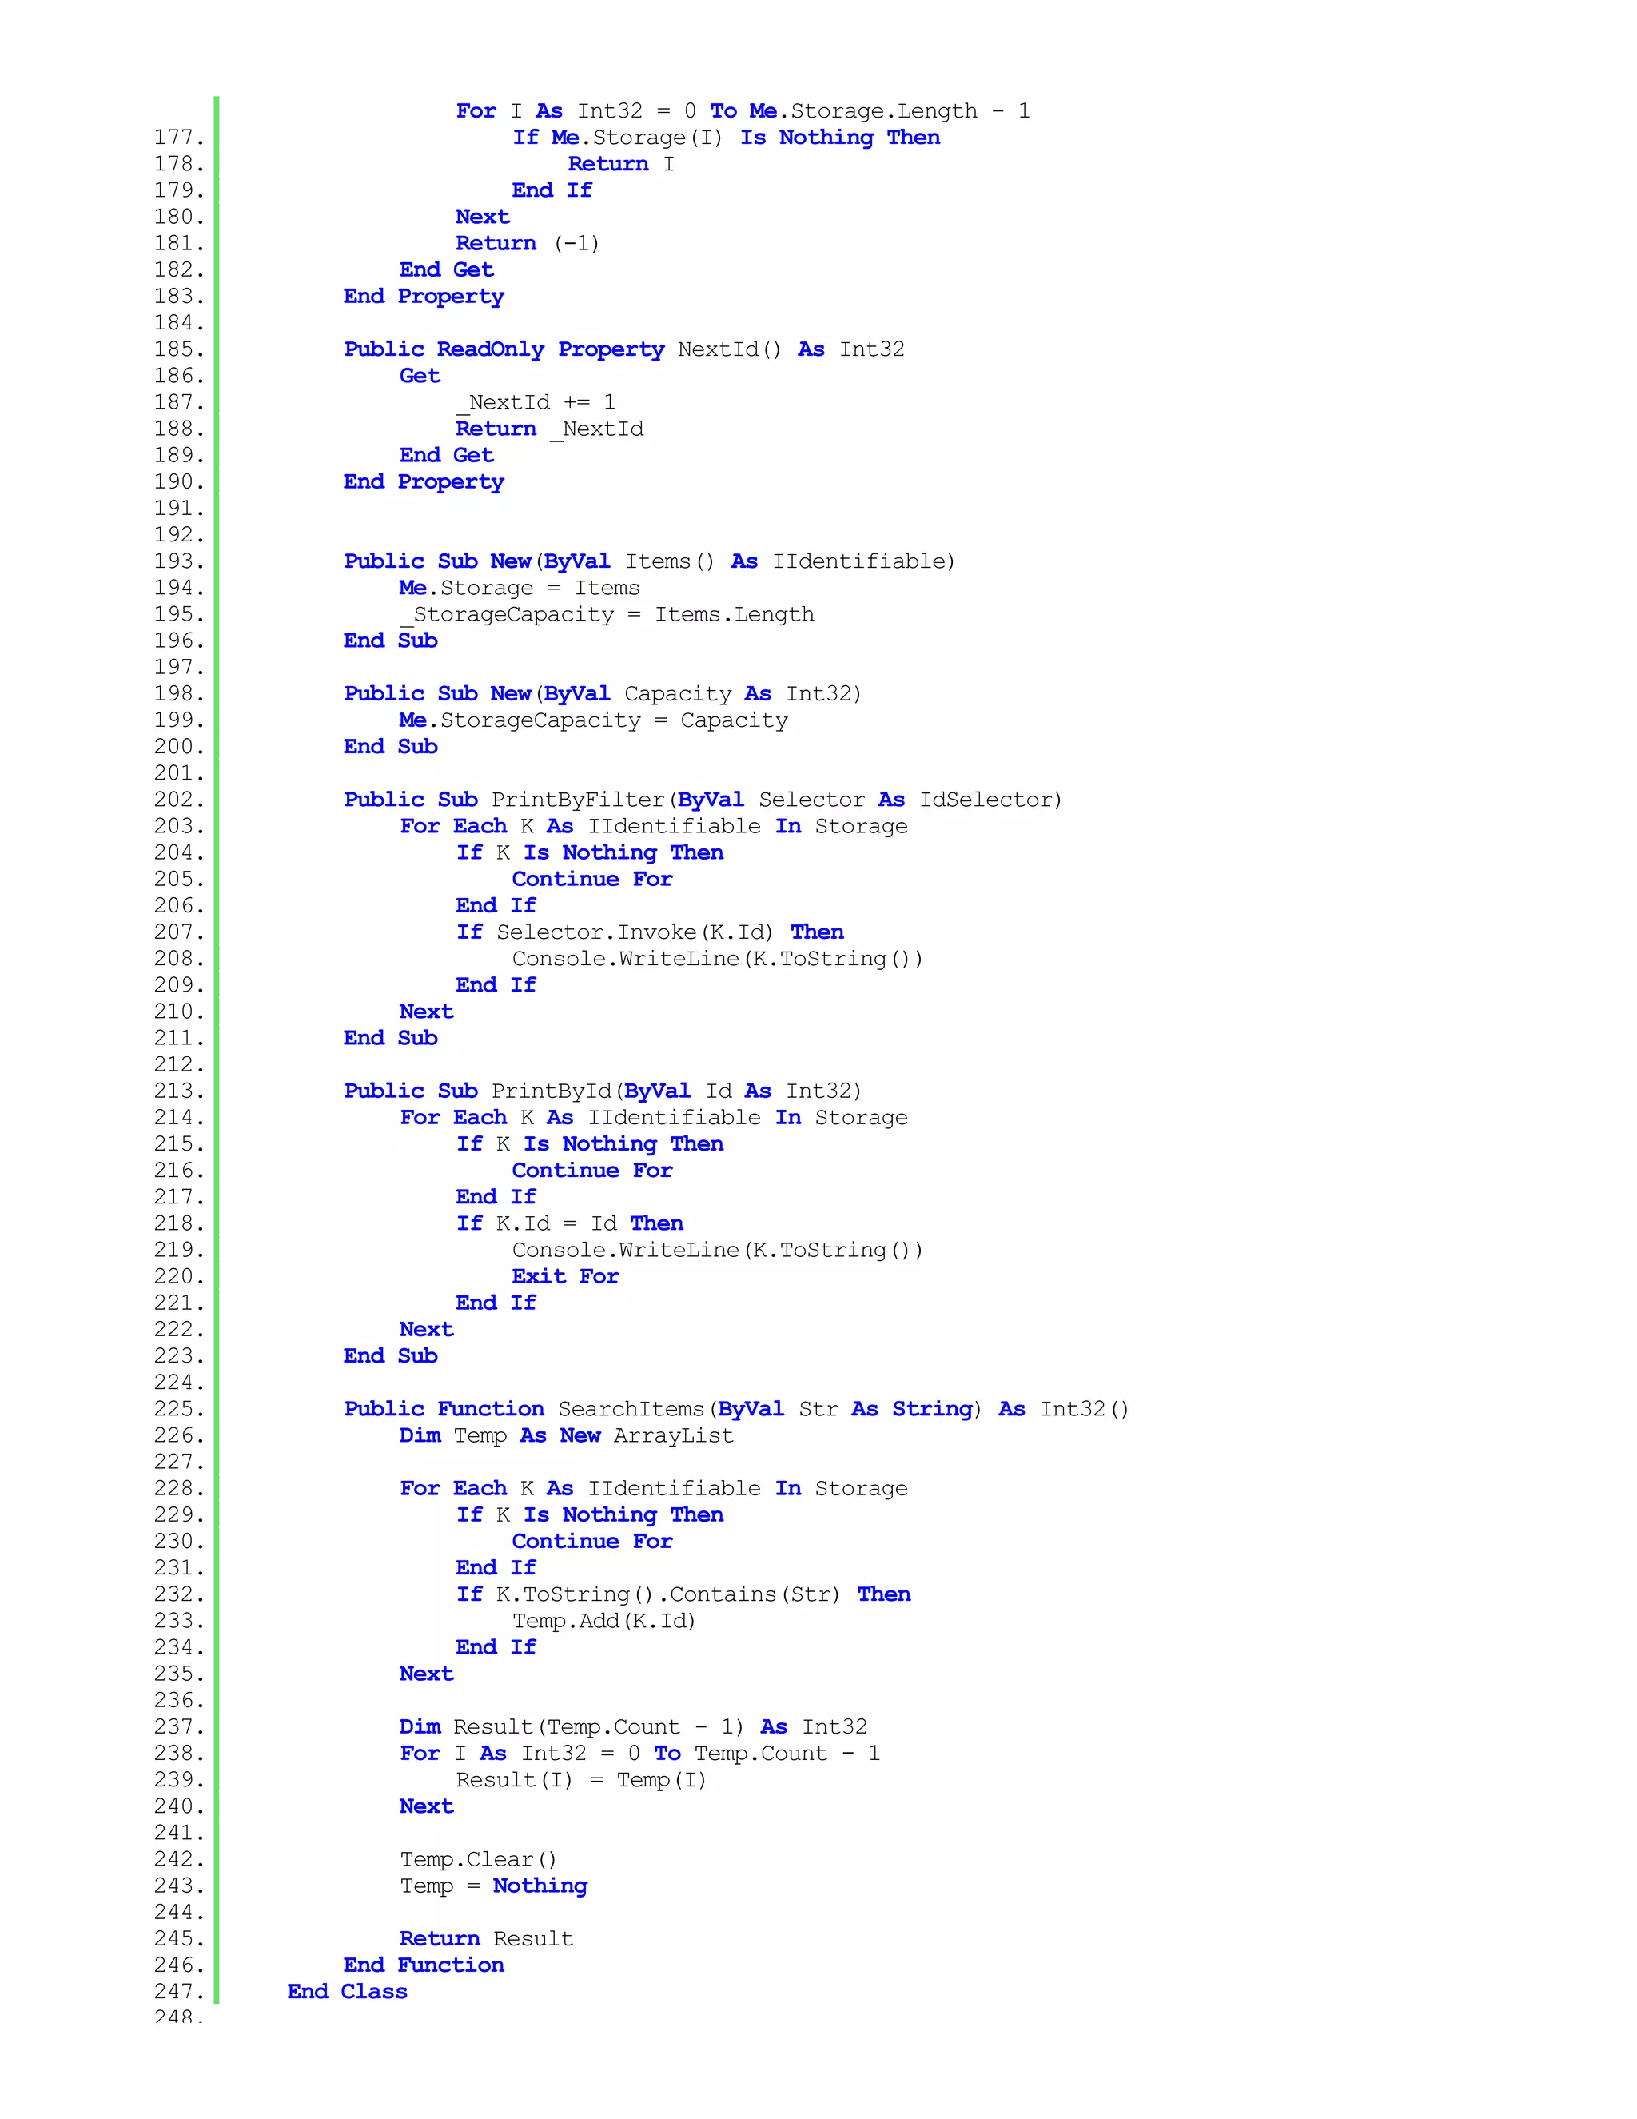Click 'Dim Temp As New ArrayList' line
This screenshot has height=2119, width=1637.
[567, 1436]
